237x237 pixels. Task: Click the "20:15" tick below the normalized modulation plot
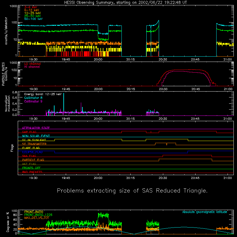[130, 119]
